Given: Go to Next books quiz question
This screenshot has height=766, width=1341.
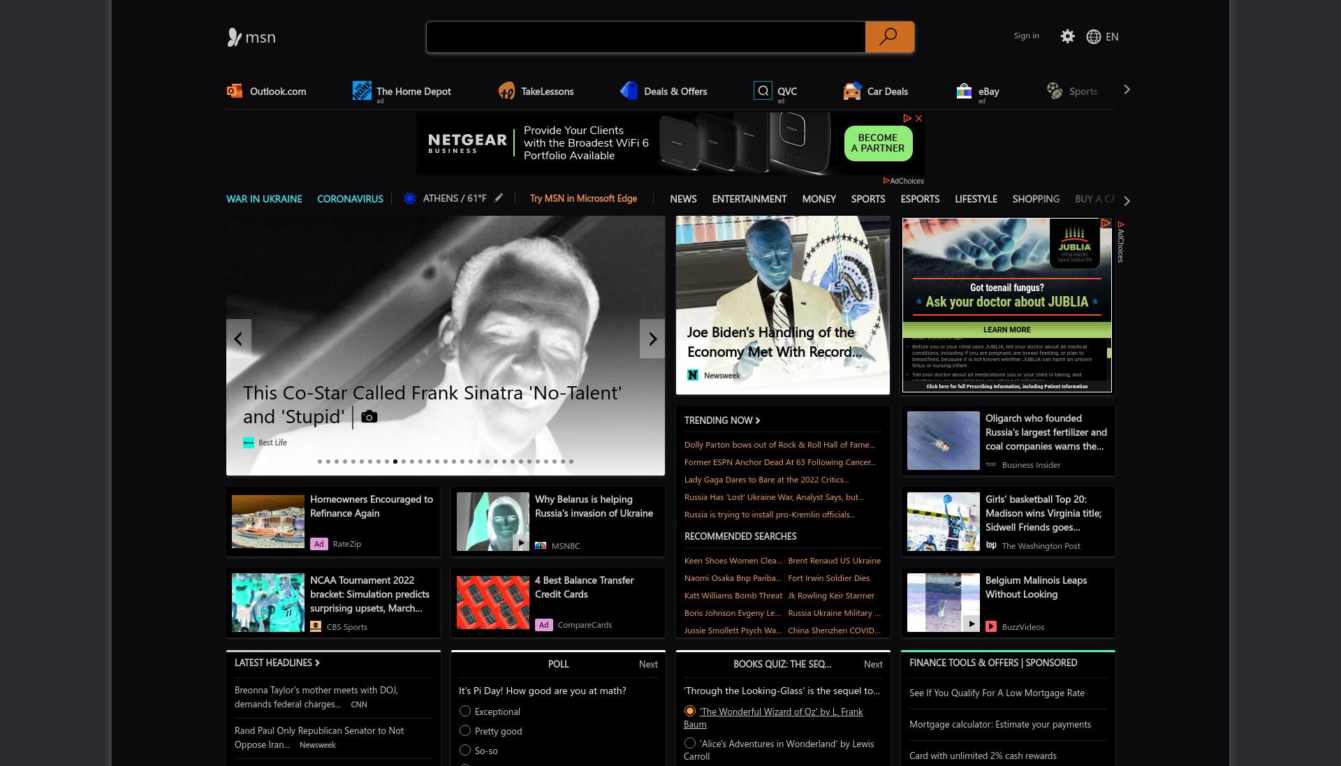Looking at the screenshot, I should pos(873,664).
